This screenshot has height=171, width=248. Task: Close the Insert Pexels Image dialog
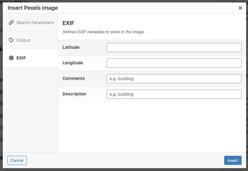240,8
